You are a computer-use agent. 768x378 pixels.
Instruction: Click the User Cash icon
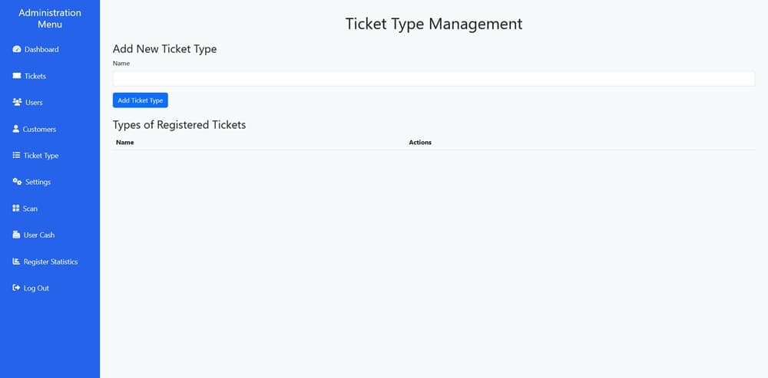17,235
